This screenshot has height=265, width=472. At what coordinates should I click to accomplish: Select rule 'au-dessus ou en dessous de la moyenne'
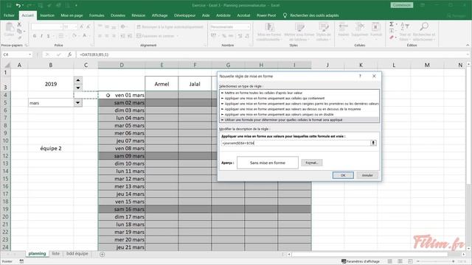(x=299, y=109)
